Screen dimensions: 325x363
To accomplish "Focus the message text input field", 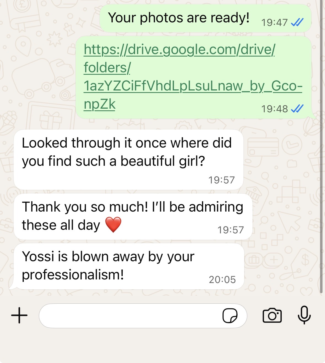I will pyautogui.click(x=130, y=316).
